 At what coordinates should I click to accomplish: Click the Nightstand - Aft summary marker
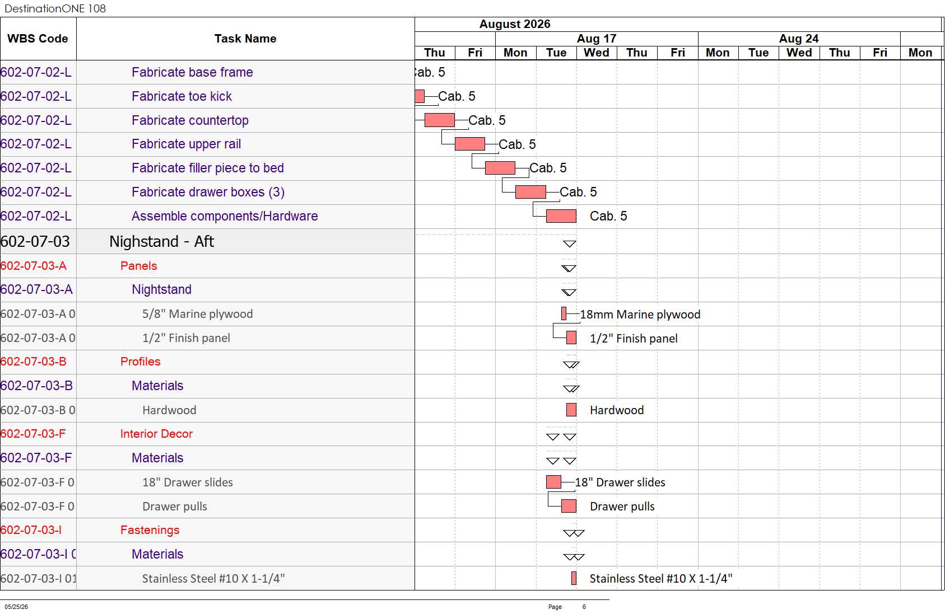click(569, 243)
